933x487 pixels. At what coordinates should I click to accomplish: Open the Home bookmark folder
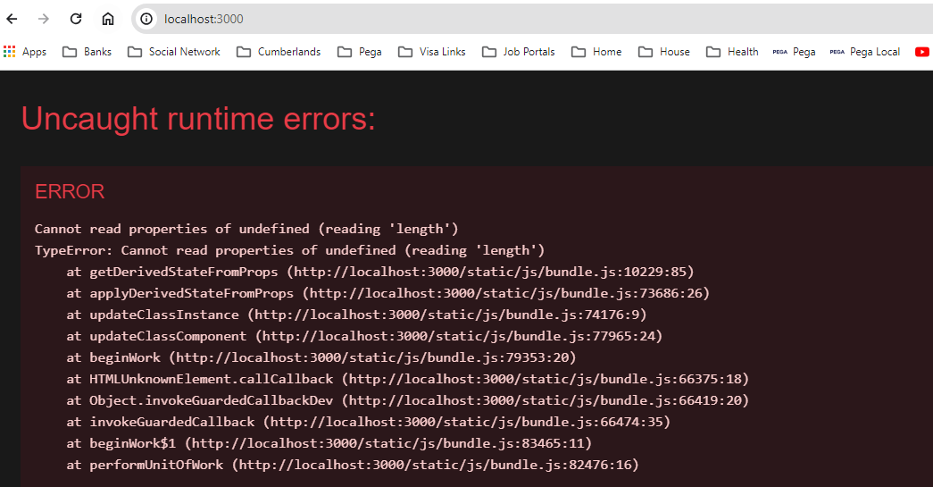597,52
